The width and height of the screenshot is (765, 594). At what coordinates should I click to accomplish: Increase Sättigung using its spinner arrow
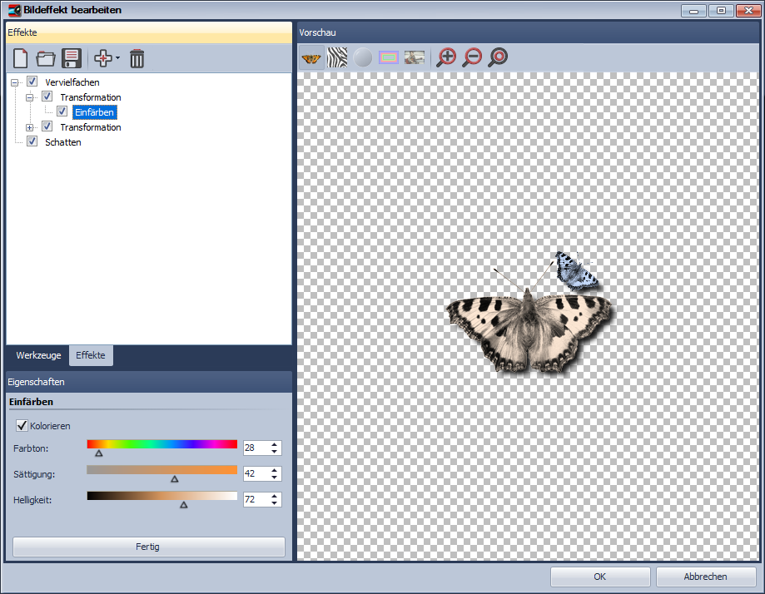click(275, 470)
